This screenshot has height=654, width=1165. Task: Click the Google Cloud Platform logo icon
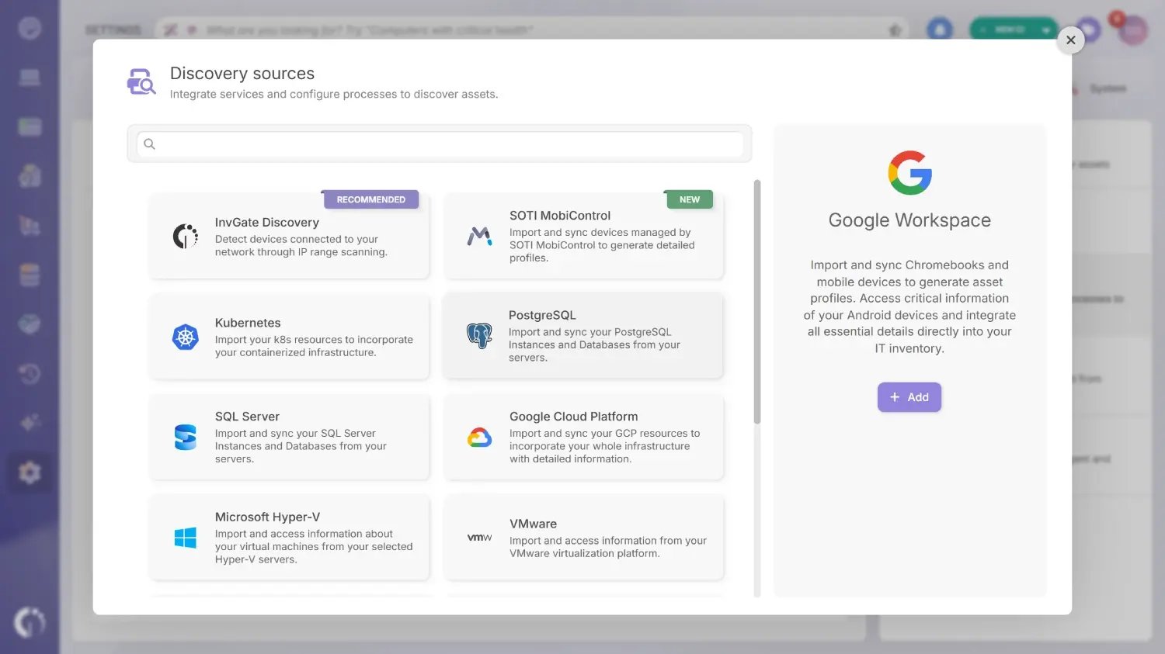pyautogui.click(x=479, y=438)
